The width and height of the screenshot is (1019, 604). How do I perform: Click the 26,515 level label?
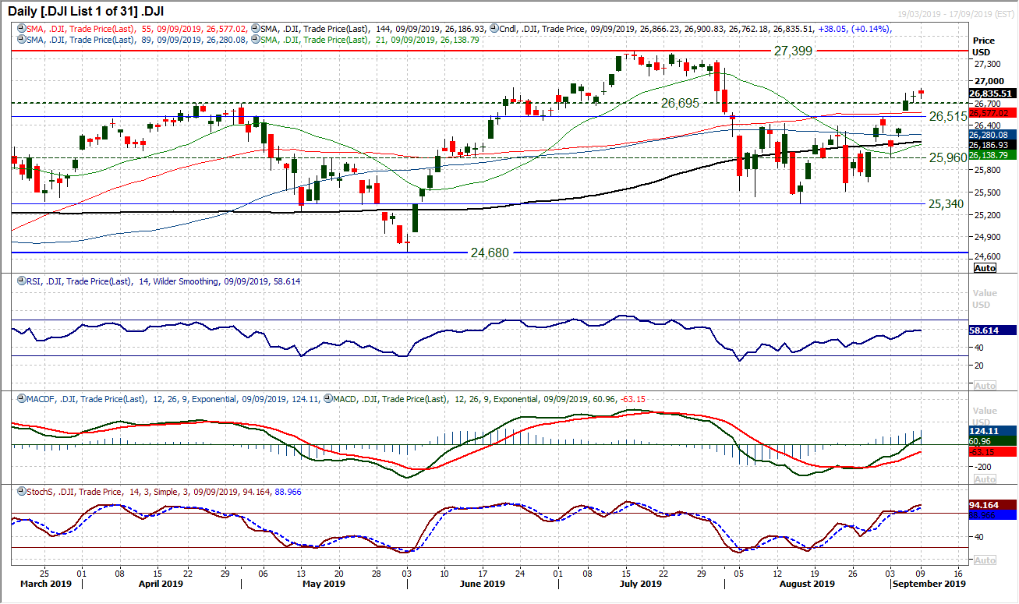[948, 116]
